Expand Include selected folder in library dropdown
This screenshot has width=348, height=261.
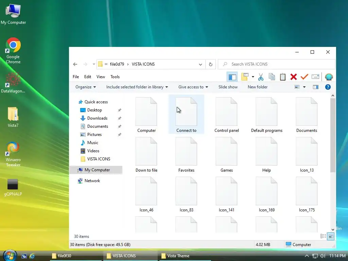point(137,87)
